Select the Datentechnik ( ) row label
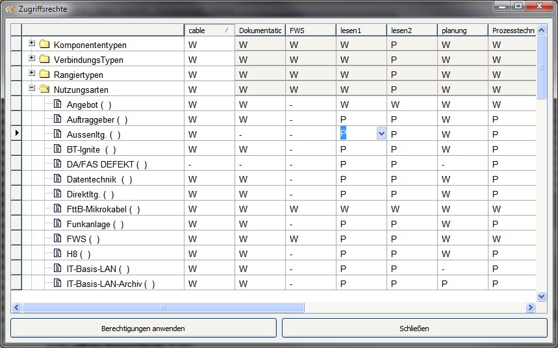 point(99,179)
